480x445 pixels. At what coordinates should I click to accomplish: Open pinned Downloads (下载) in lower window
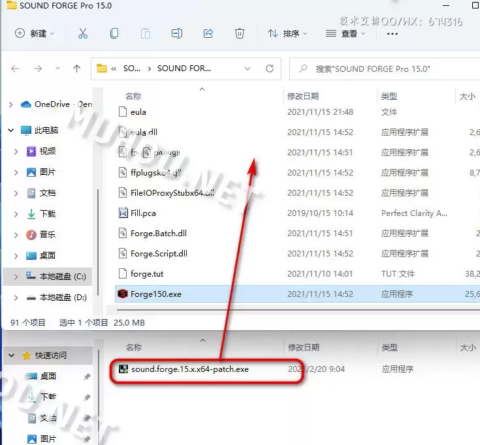(x=42, y=397)
